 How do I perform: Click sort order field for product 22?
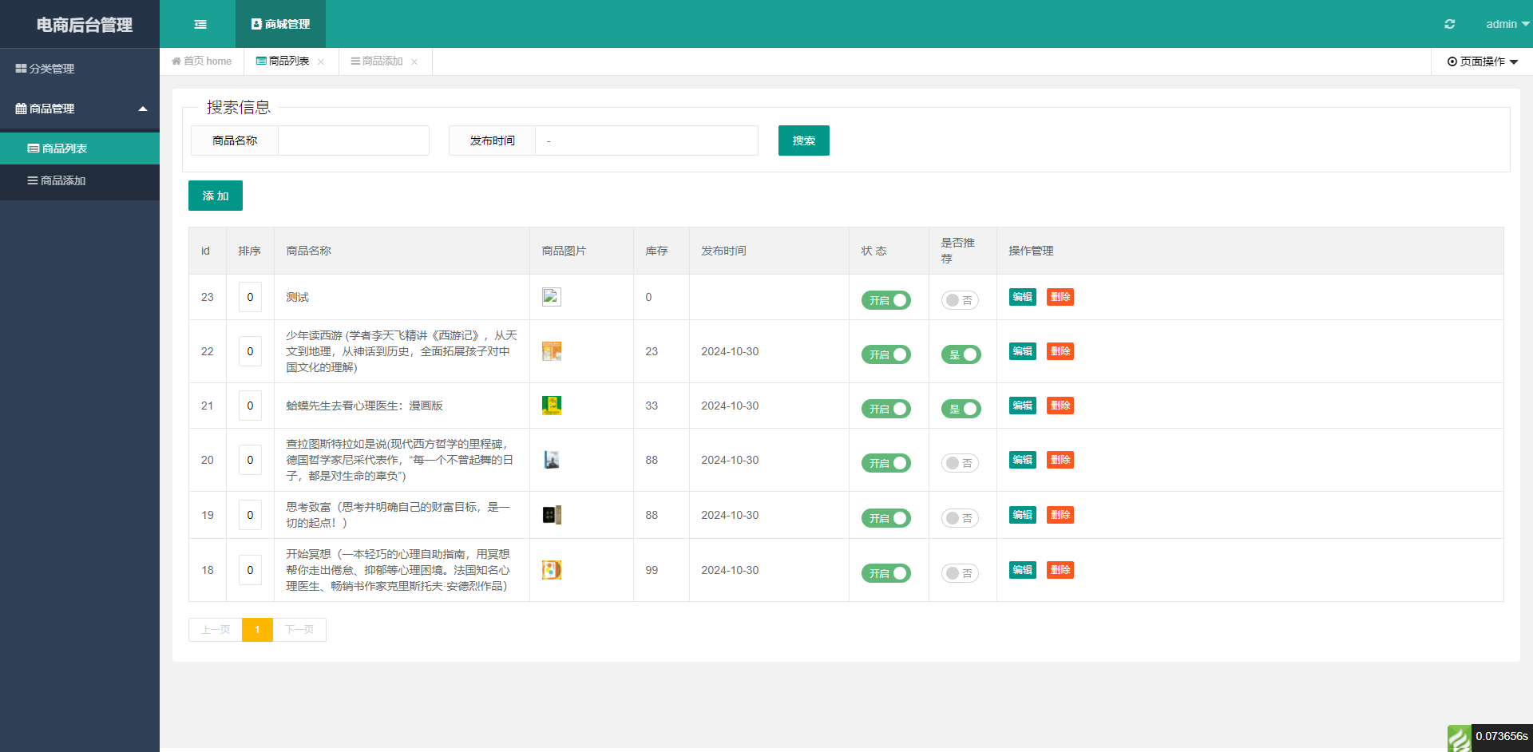click(250, 351)
